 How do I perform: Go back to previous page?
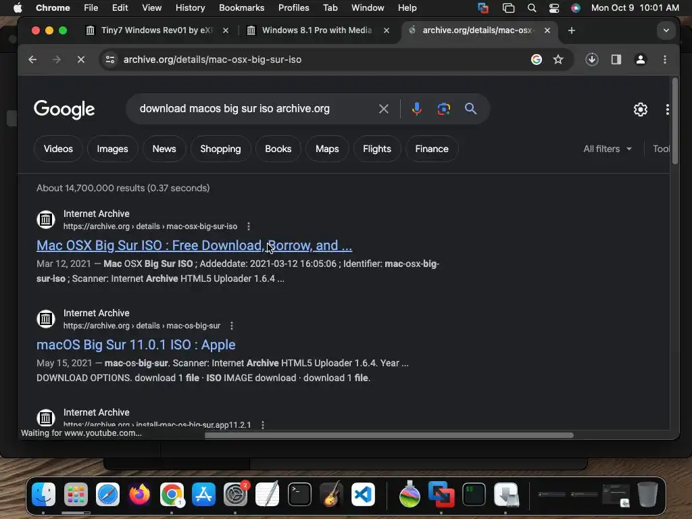point(32,59)
